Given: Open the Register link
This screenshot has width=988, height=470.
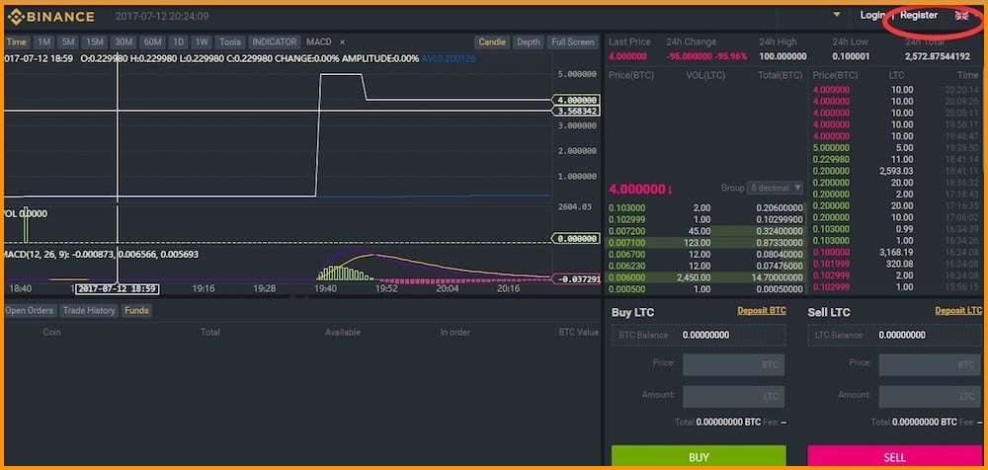Looking at the screenshot, I should point(919,15).
